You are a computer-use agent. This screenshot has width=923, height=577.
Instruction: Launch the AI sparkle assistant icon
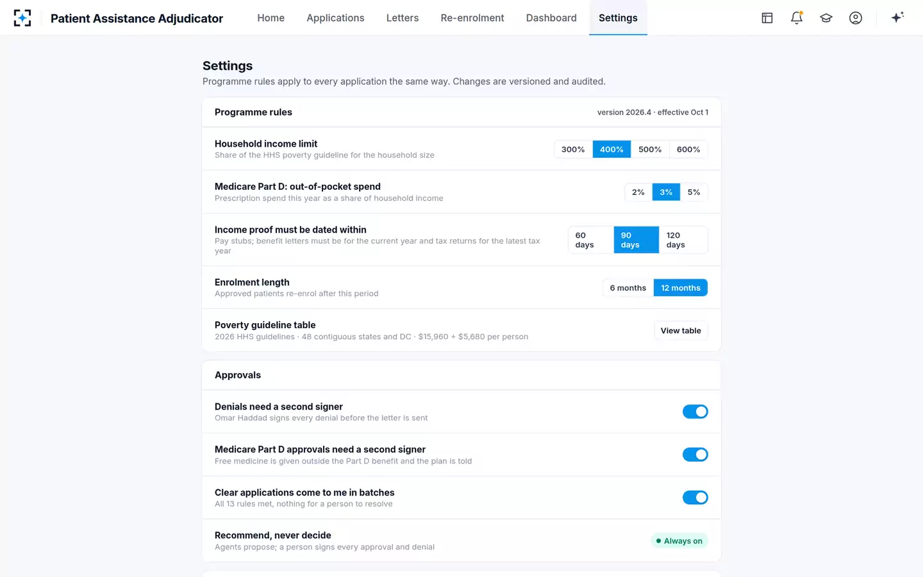pos(897,17)
